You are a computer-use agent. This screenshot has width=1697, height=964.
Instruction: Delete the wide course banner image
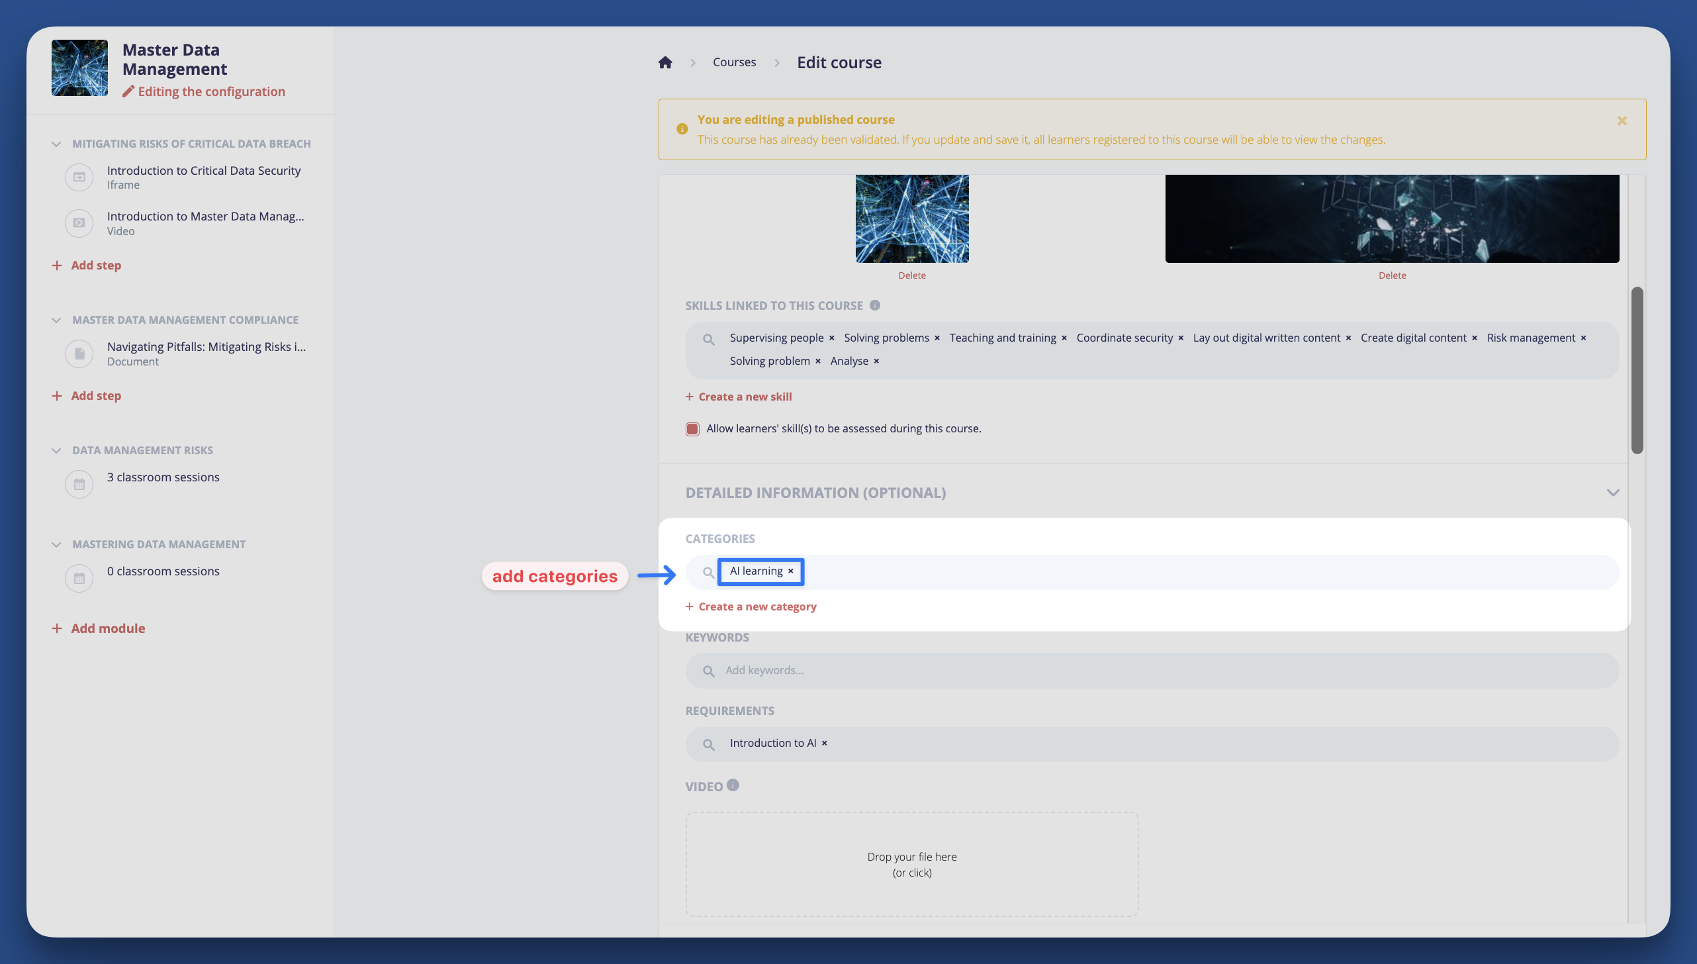(1392, 275)
